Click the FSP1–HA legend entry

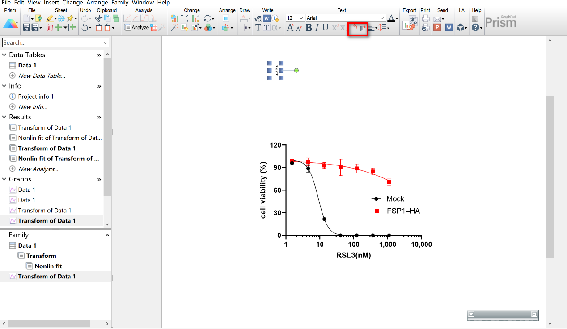tap(395, 211)
